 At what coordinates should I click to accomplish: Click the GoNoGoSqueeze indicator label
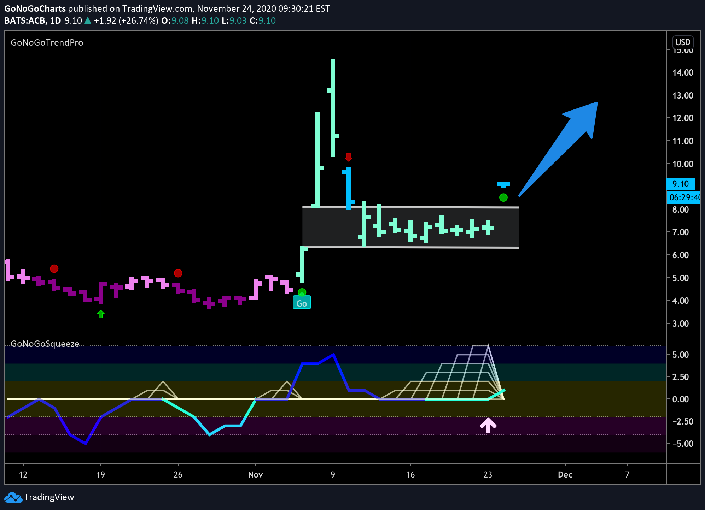click(45, 344)
